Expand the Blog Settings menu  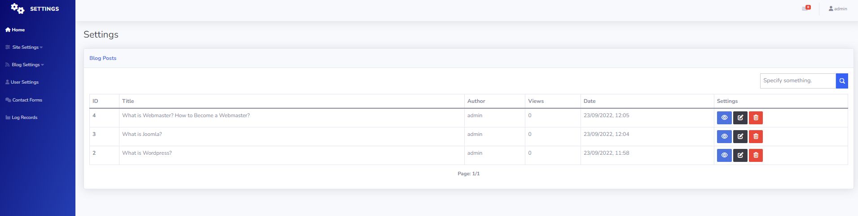point(25,65)
